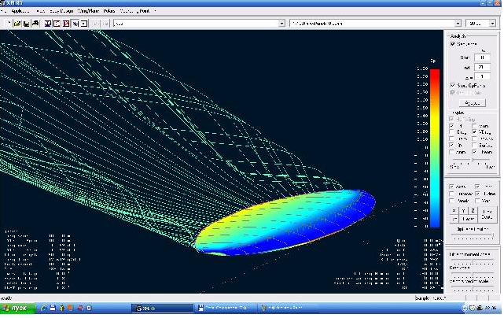Toggle the Store OpPoints checkbox
504x318 pixels.
453,85
